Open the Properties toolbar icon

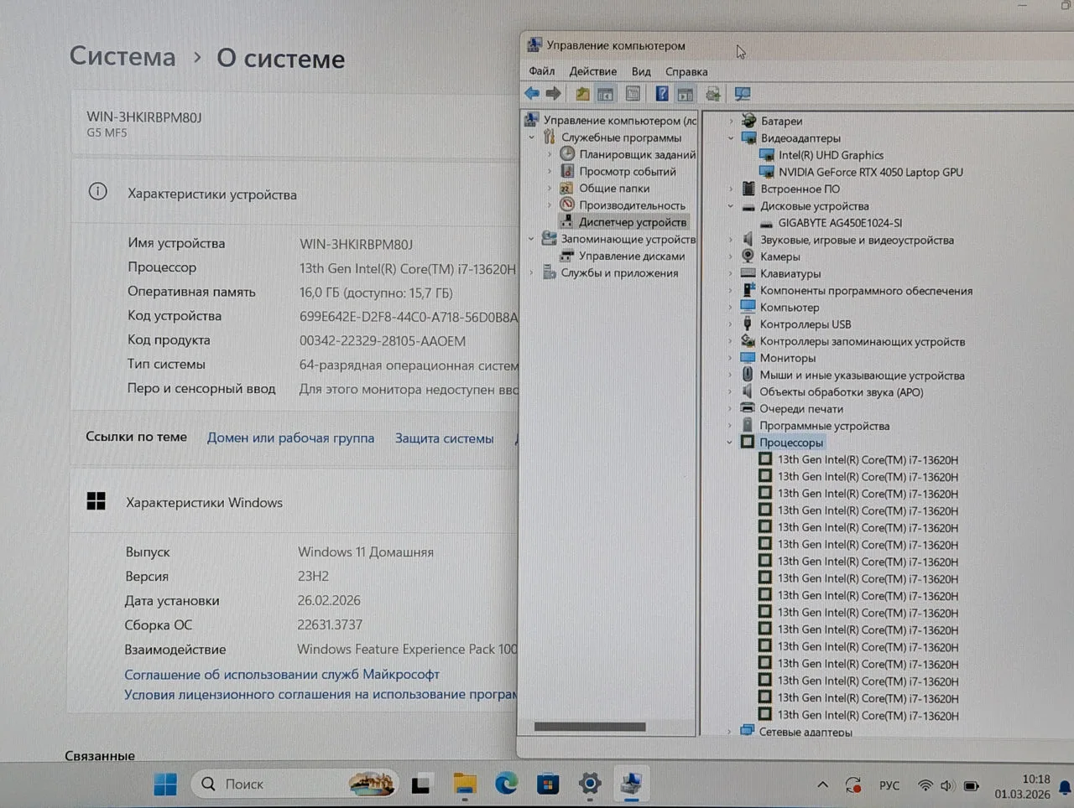click(x=633, y=94)
